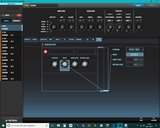This screenshot has height=128, width=160.
Task: Click the KATANA patch name field
Action: click(44, 5)
